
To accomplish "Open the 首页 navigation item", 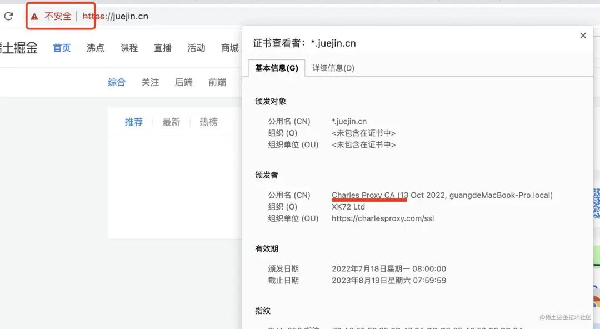I will pos(62,48).
